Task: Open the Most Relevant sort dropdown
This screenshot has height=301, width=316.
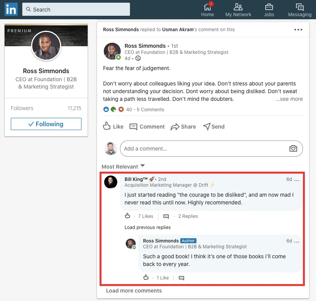Action: point(123,166)
